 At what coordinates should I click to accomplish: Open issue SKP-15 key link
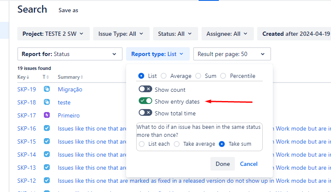[27, 141]
